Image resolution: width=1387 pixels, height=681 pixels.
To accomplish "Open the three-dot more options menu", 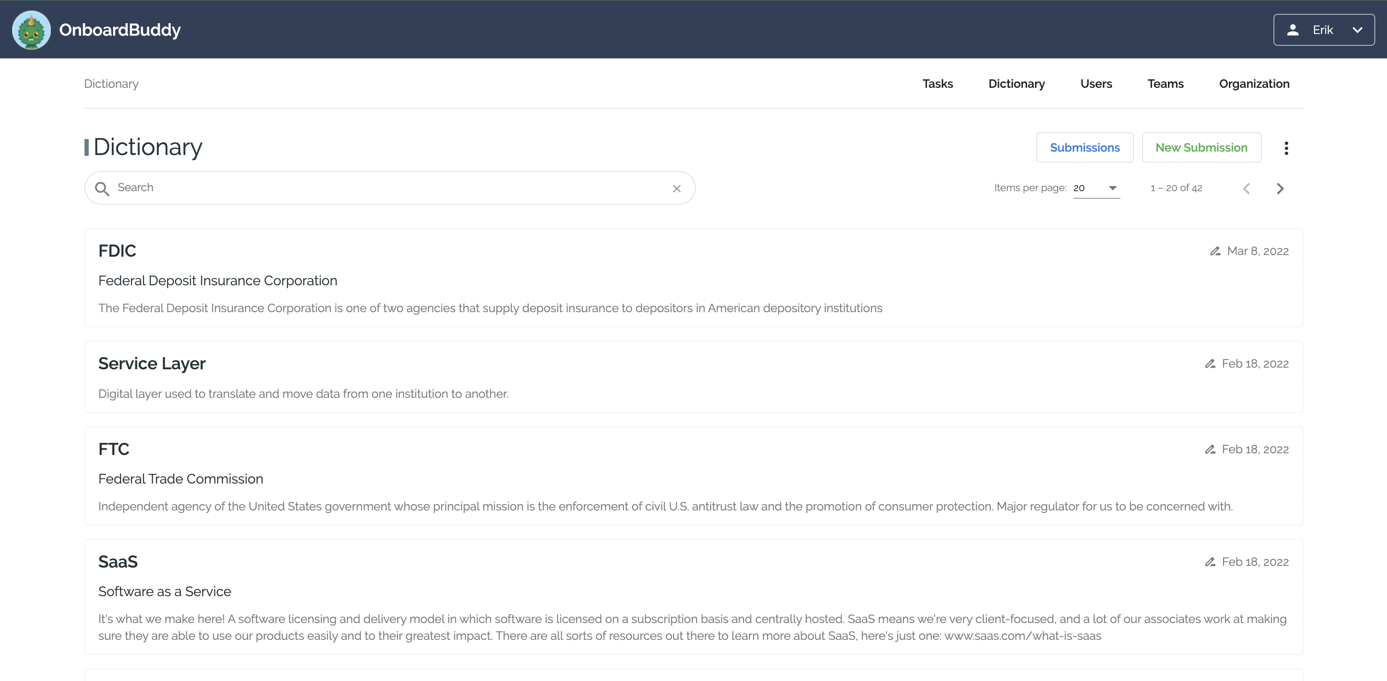I will tap(1286, 148).
